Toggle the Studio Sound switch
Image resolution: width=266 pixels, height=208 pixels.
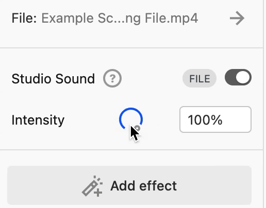coord(238,77)
